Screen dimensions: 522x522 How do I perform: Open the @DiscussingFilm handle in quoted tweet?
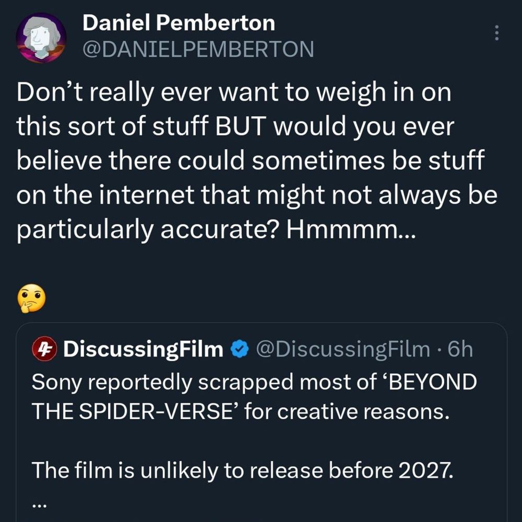(x=342, y=349)
